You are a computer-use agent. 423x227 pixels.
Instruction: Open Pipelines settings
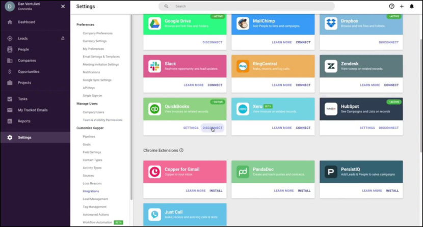89,137
